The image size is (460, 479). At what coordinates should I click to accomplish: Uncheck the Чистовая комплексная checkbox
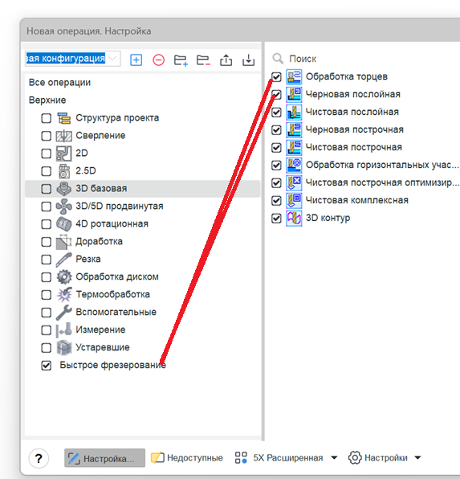click(x=276, y=200)
